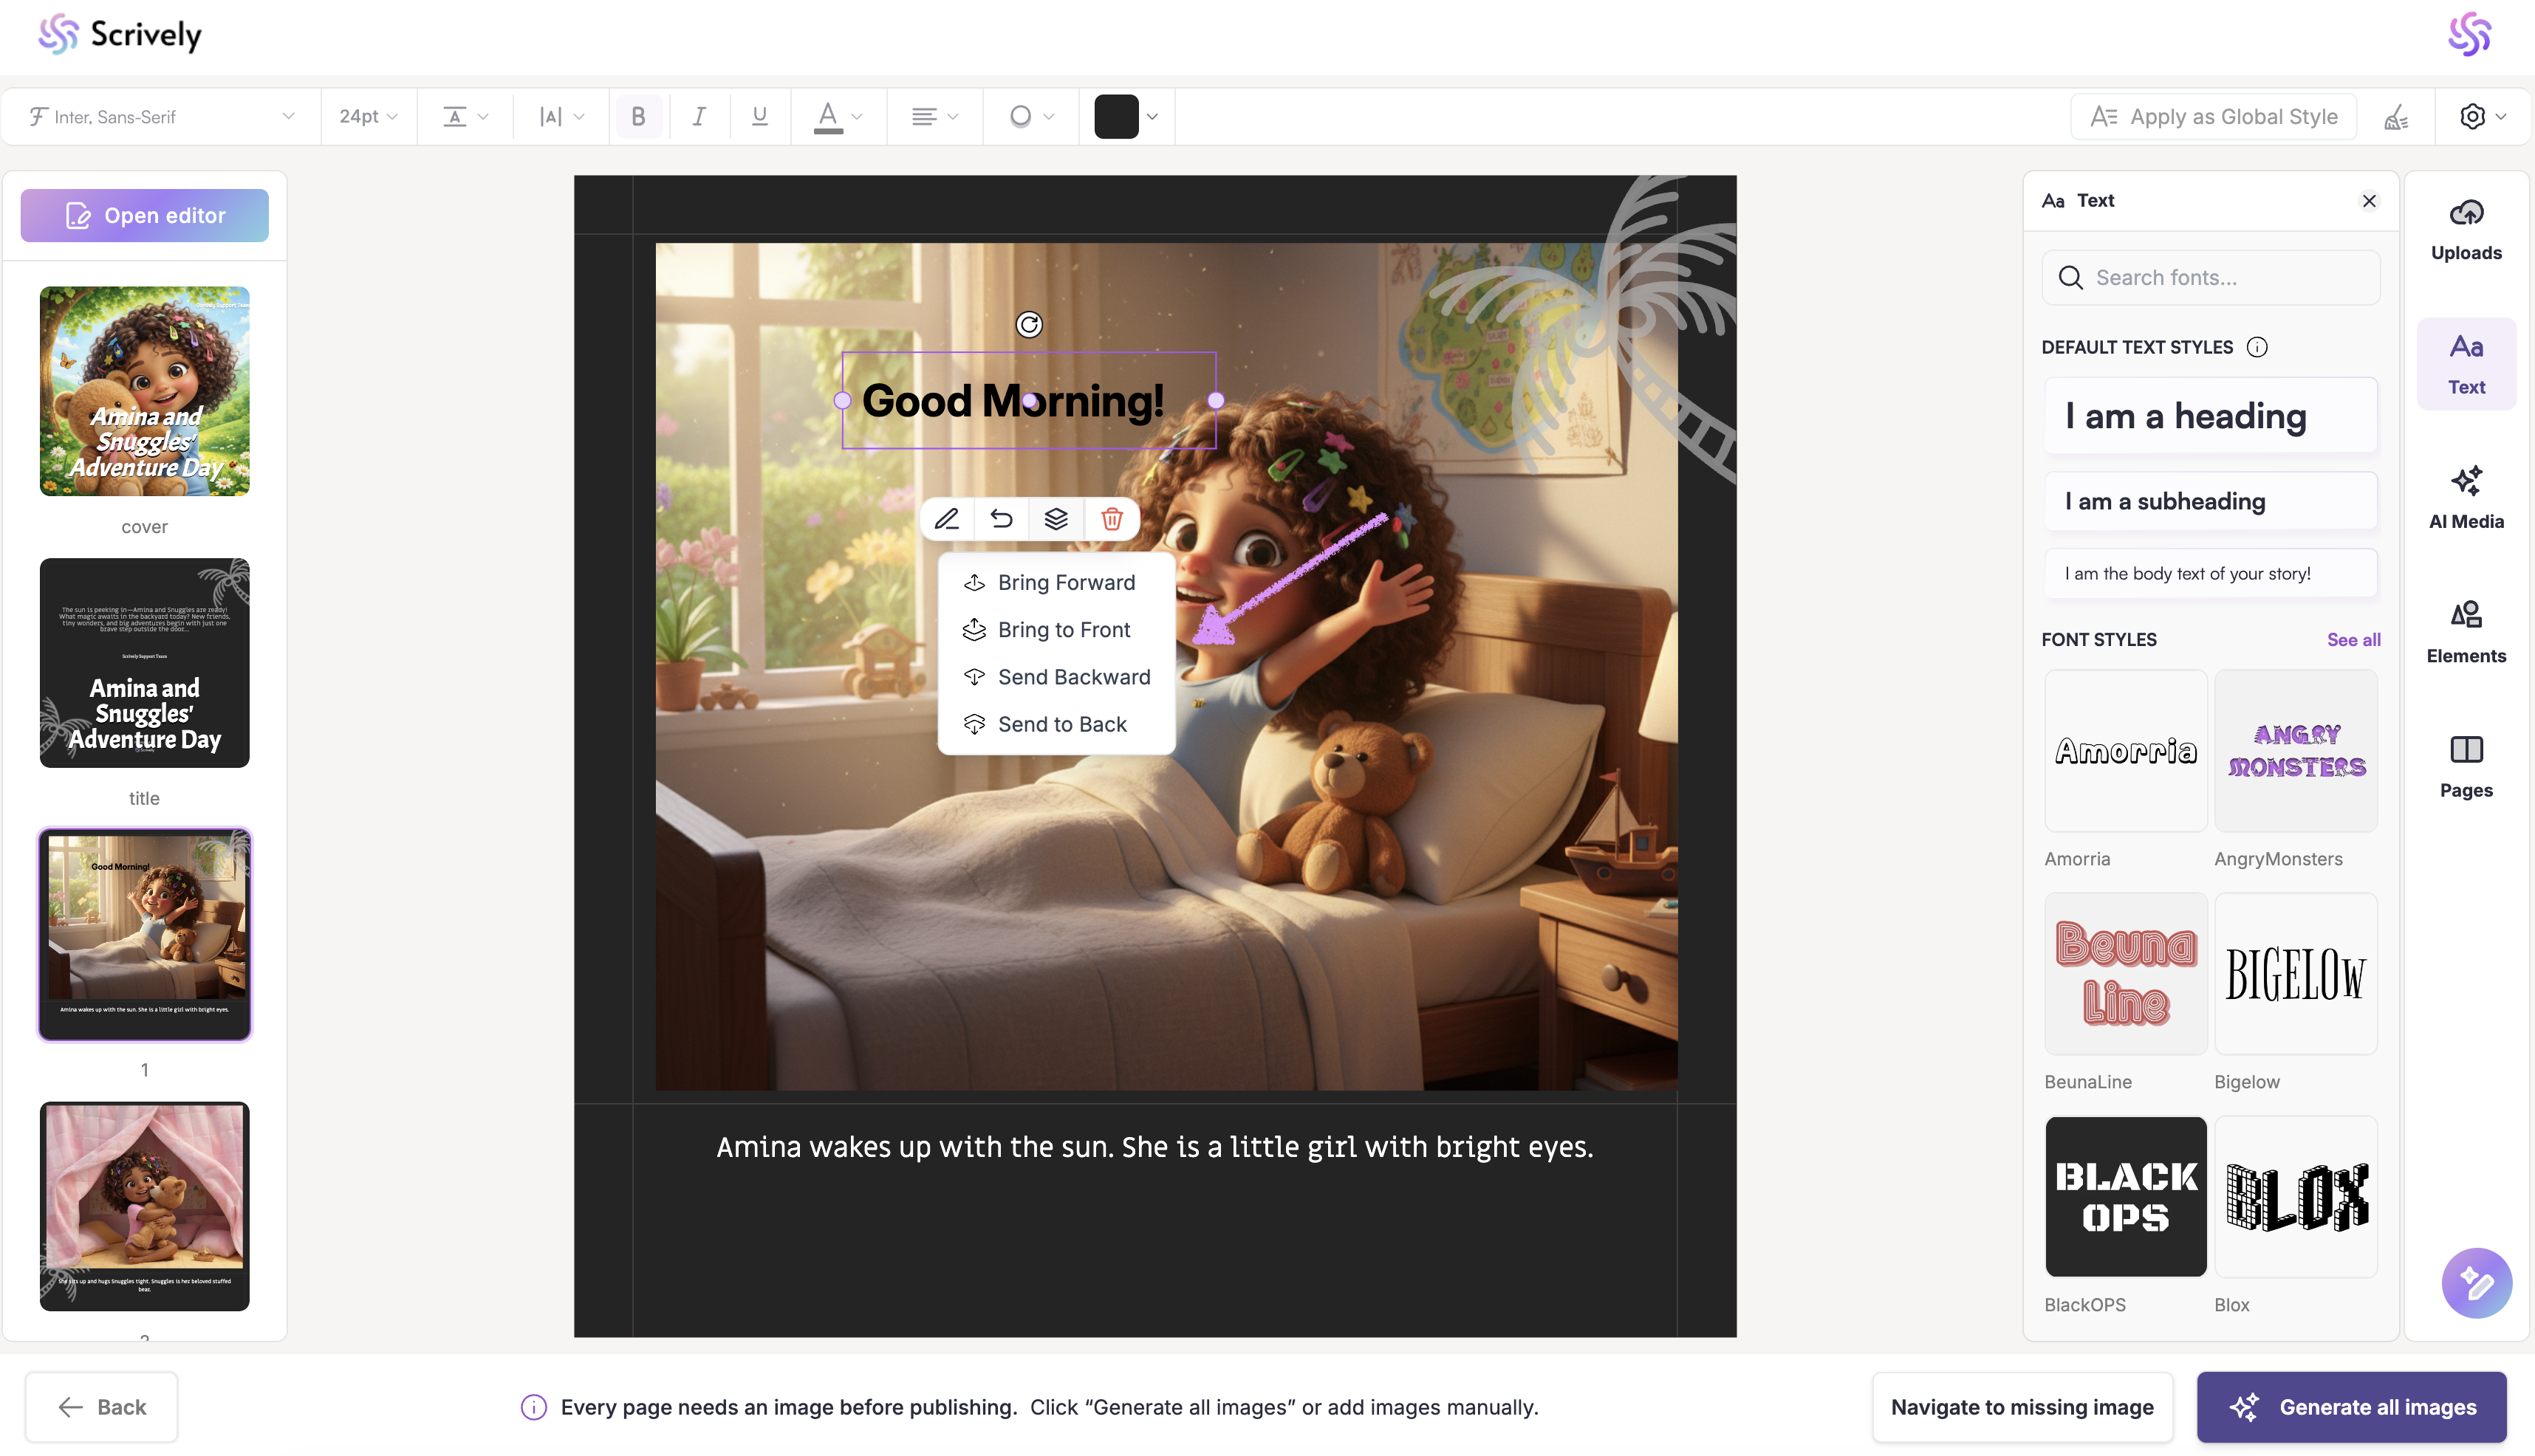The width and height of the screenshot is (2535, 1456).
Task: Click Generate all images button
Action: click(2351, 1407)
